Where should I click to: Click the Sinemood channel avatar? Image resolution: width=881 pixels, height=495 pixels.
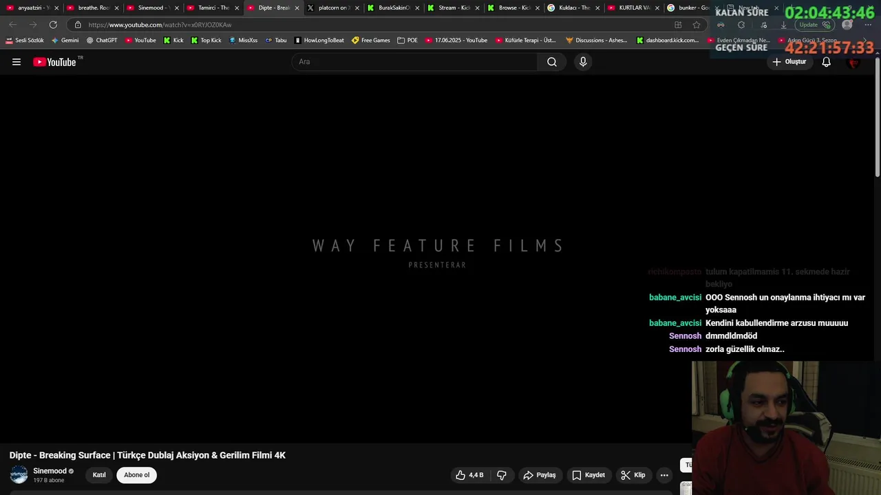click(x=19, y=474)
